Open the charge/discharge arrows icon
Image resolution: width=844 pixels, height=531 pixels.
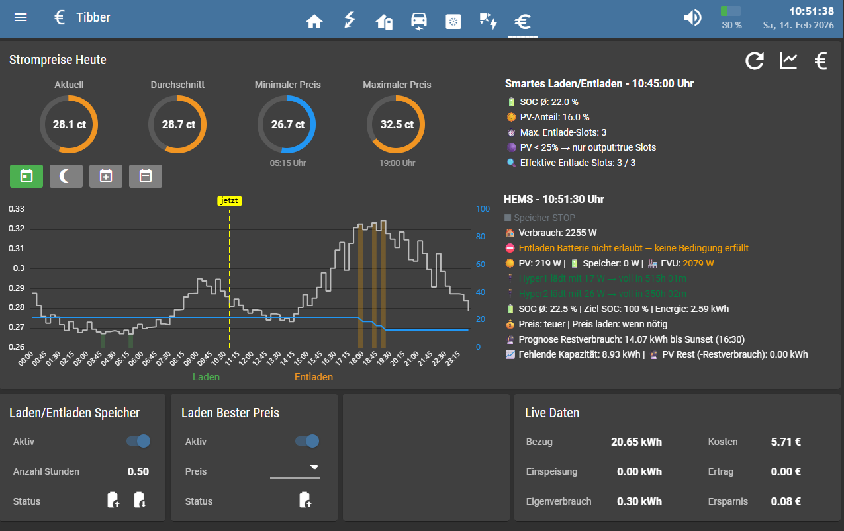click(488, 22)
